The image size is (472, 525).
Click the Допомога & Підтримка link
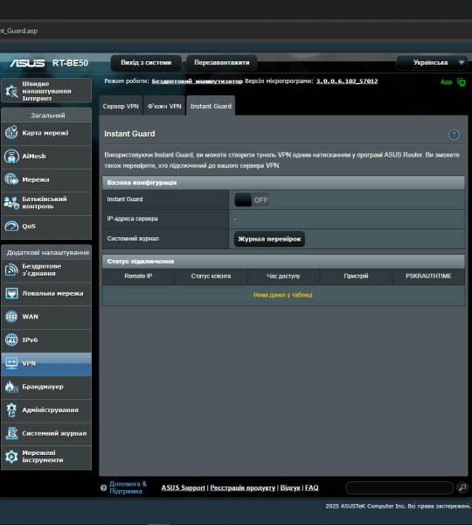pyautogui.click(x=128, y=487)
